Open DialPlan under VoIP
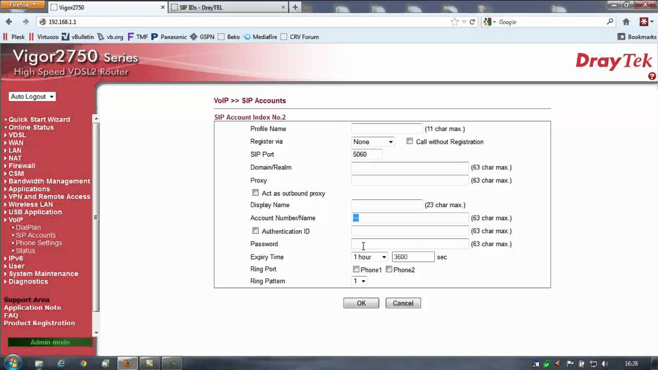 click(x=28, y=228)
